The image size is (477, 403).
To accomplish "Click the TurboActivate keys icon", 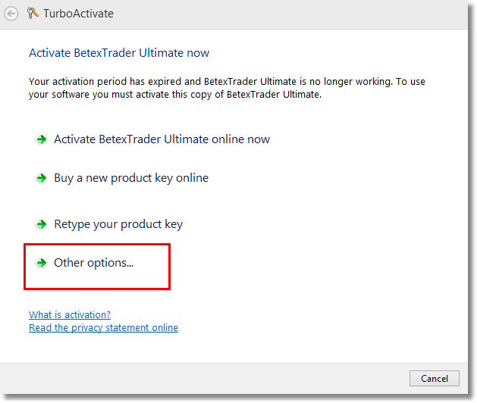I will click(33, 13).
